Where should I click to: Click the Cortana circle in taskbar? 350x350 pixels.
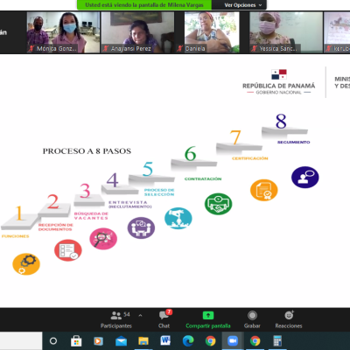point(53,340)
